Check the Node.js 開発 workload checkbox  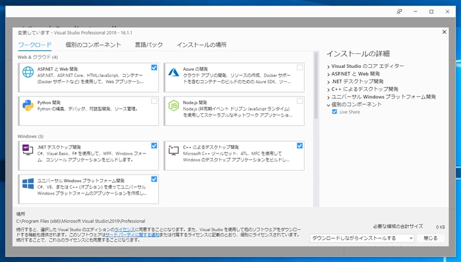[x=300, y=101]
